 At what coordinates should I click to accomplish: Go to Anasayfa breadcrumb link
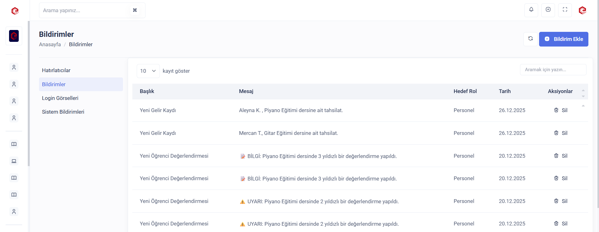pyautogui.click(x=50, y=44)
